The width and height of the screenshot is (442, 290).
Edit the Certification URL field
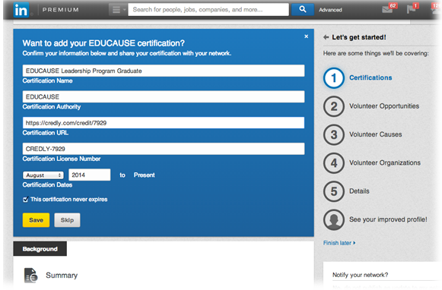(164, 123)
